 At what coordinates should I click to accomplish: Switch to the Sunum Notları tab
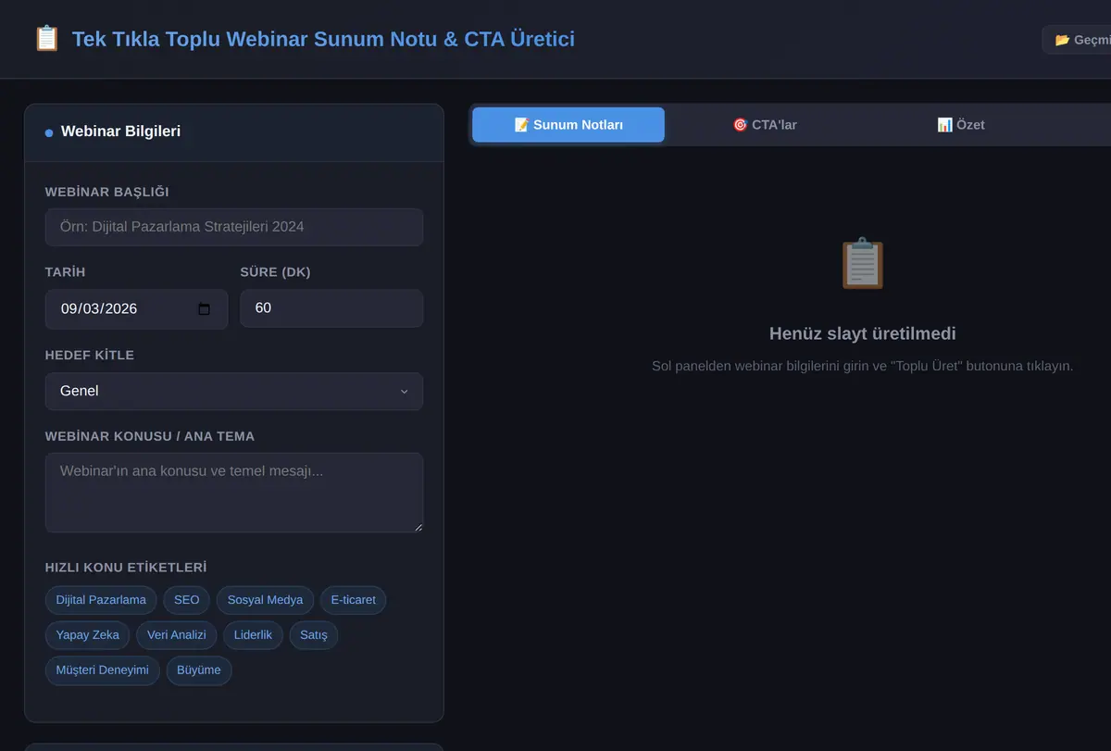568,125
